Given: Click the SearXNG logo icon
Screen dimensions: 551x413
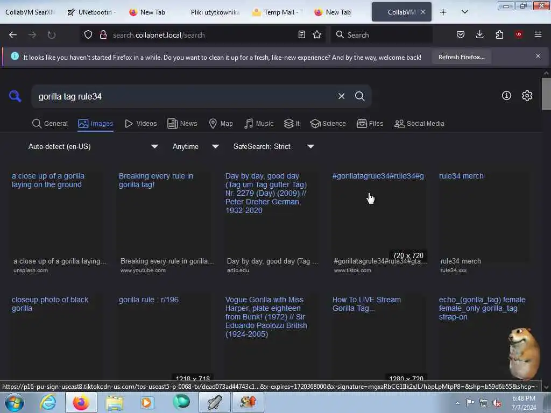Looking at the screenshot, I should point(15,96).
